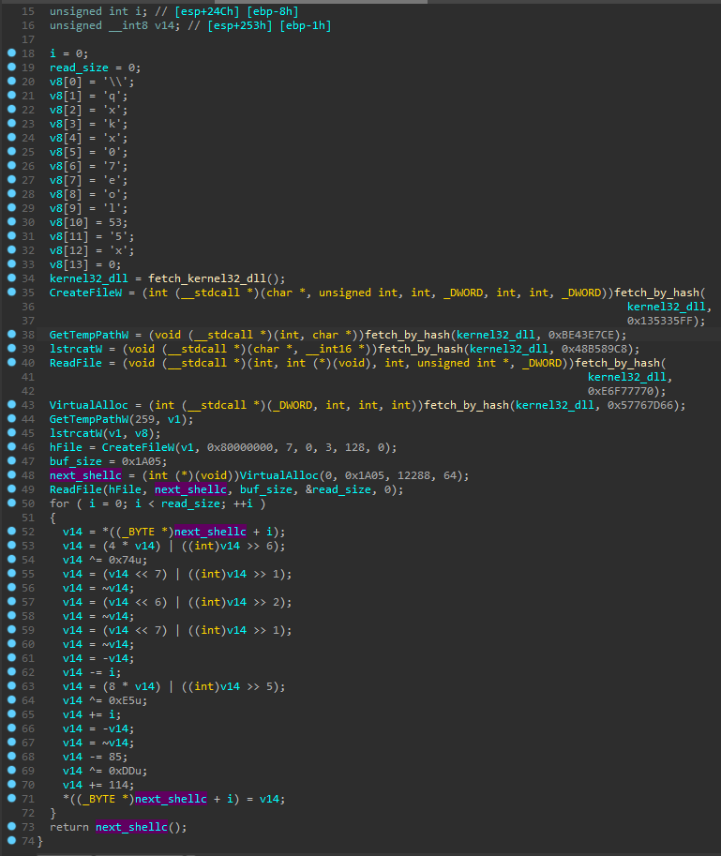The width and height of the screenshot is (721, 856).
Task: Click buf_size assignment on line 47
Action: click(78, 460)
